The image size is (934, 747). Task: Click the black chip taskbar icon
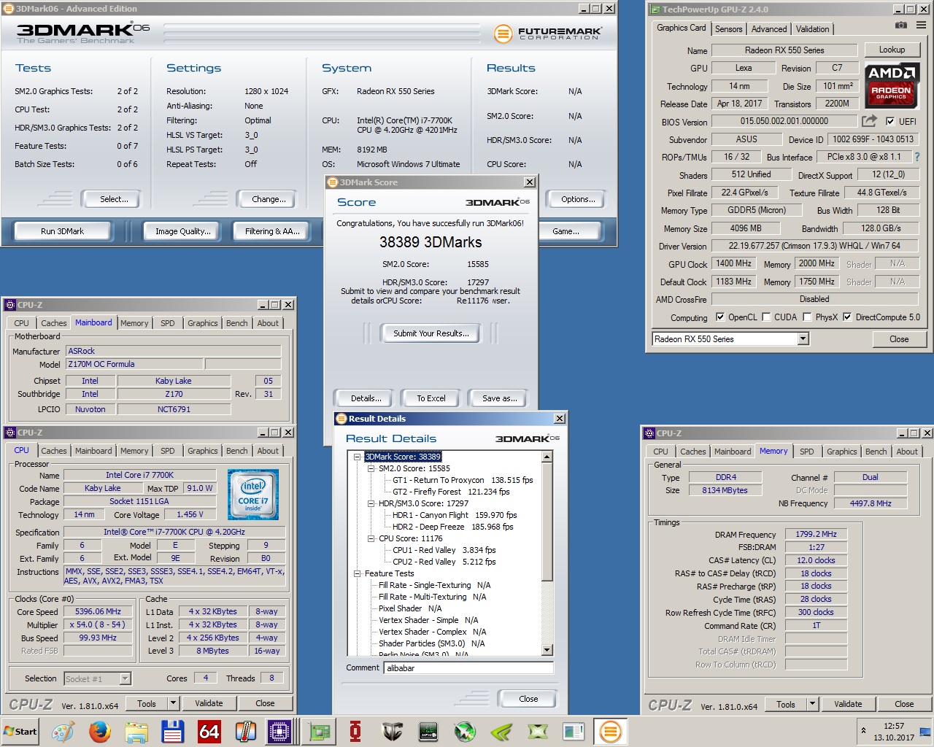428,731
